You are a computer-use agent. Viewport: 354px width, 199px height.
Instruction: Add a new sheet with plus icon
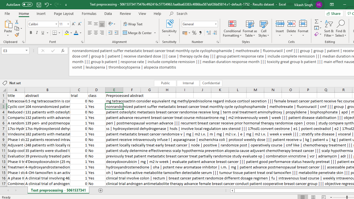[x=101, y=190]
